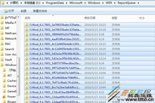Select folder 3a76635babc320a4a dated 10:18

pyautogui.click(x=89, y=30)
